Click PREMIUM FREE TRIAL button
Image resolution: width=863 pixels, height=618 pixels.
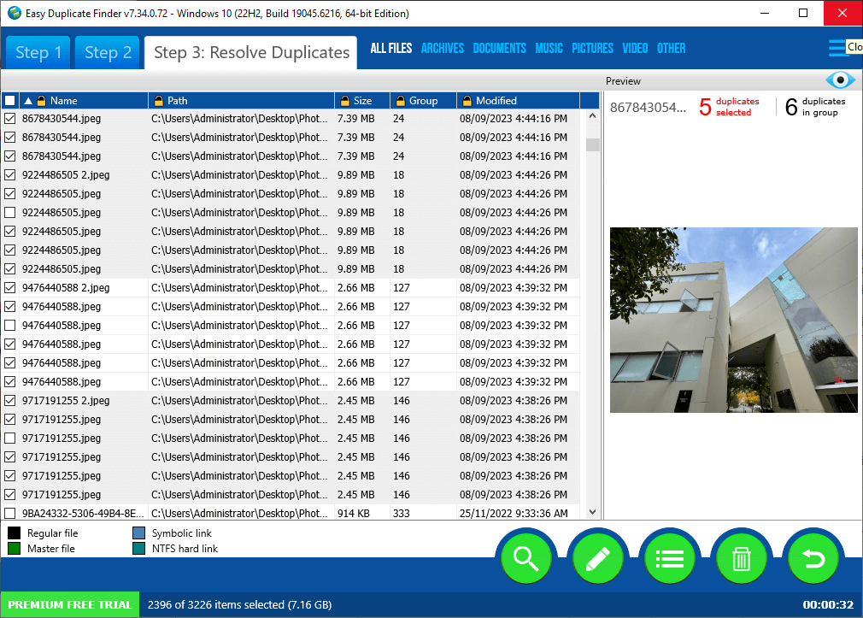pyautogui.click(x=70, y=605)
